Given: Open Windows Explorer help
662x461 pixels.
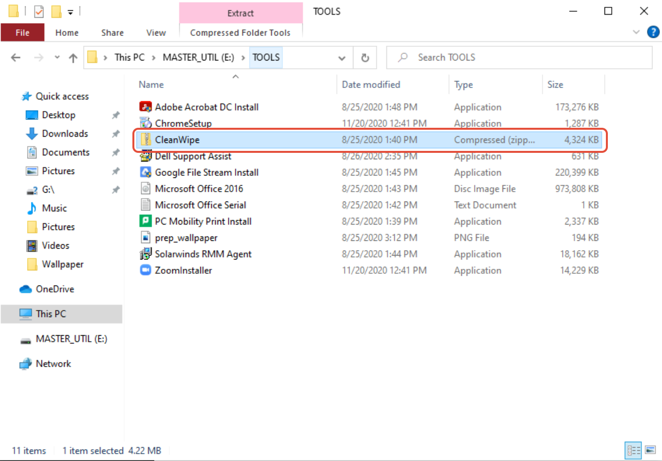Looking at the screenshot, I should pos(653,32).
